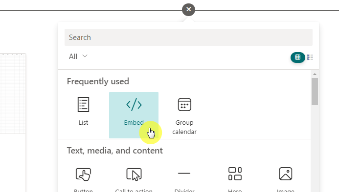Switch to grid view of web parts
This screenshot has height=192, width=339.
pyautogui.click(x=298, y=58)
